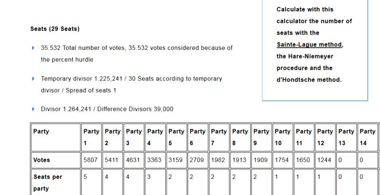
Task: Click arrow bullet beside Total number of votes
Action: pos(33,48)
